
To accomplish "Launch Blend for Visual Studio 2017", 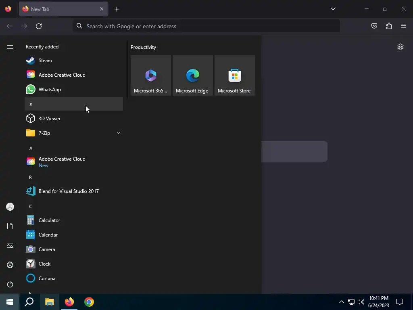I will (74, 191).
